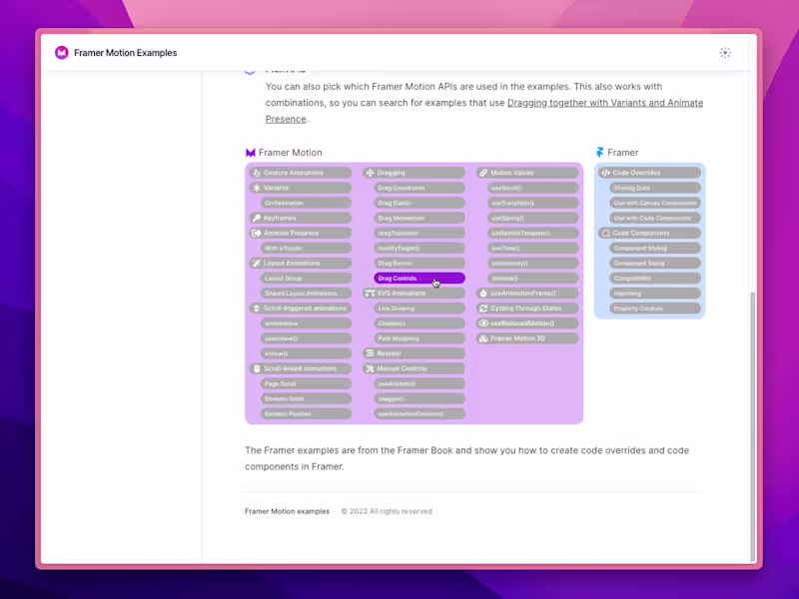Select the Animate Presence exit-icon filter
The height and width of the screenshot is (599, 799).
point(301,233)
